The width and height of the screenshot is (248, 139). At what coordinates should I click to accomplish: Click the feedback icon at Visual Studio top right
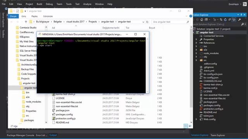click(x=245, y=4)
